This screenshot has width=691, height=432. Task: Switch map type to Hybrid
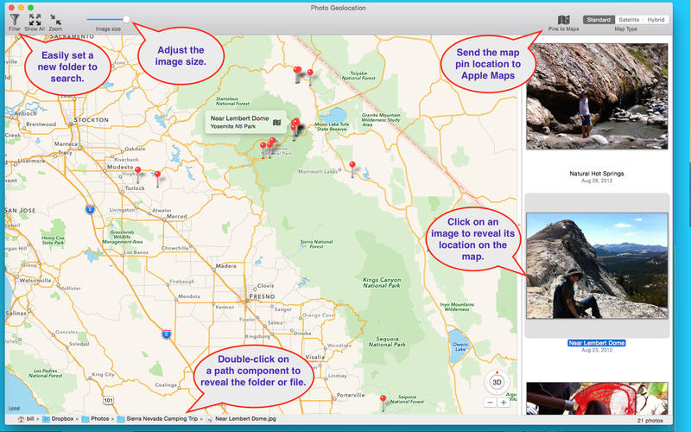[656, 20]
